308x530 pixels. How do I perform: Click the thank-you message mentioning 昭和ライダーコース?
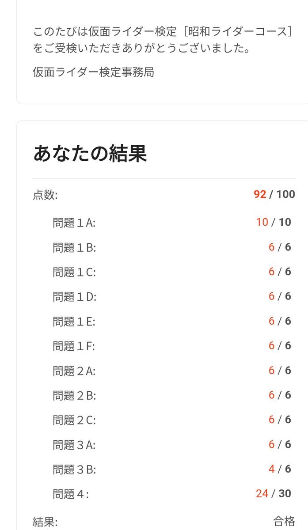pyautogui.click(x=162, y=40)
